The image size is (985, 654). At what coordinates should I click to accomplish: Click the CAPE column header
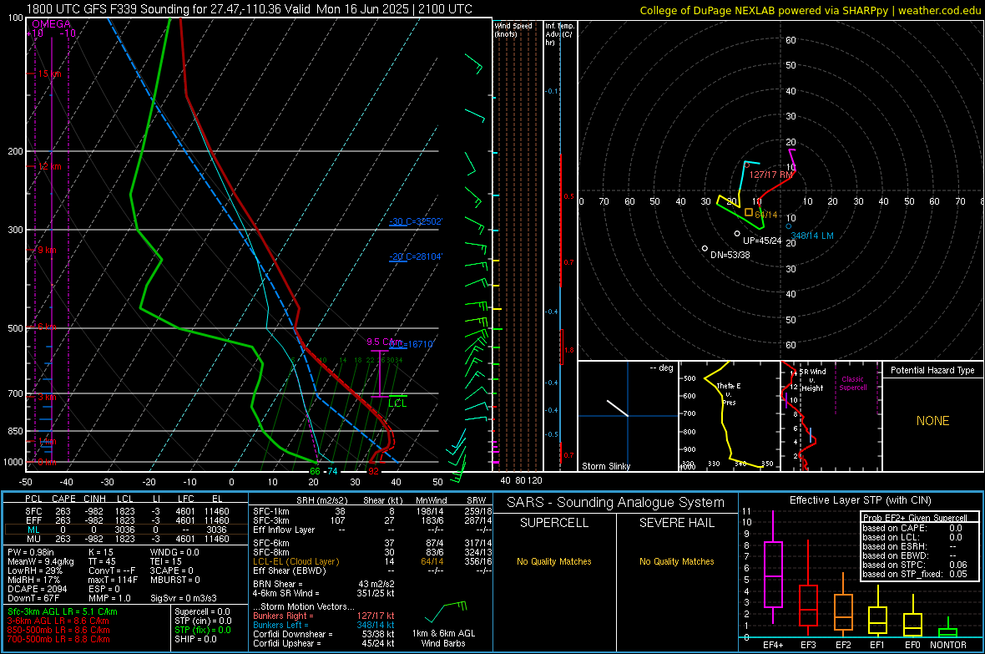coord(63,499)
